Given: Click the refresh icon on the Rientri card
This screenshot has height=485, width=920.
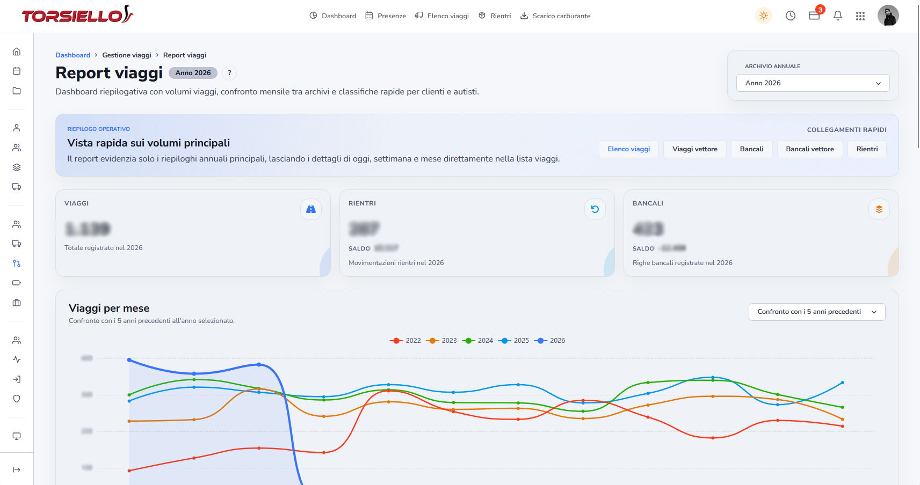Looking at the screenshot, I should [595, 209].
